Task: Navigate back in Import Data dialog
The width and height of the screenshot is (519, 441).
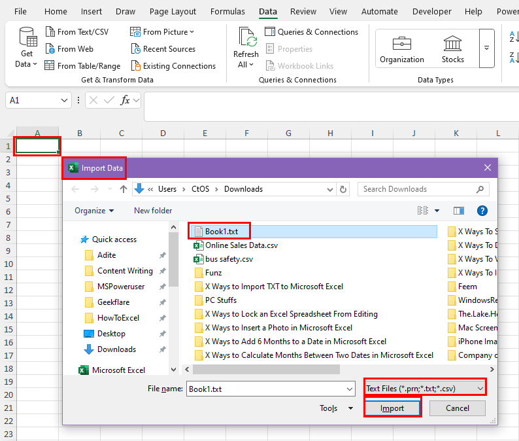Action: pos(75,189)
